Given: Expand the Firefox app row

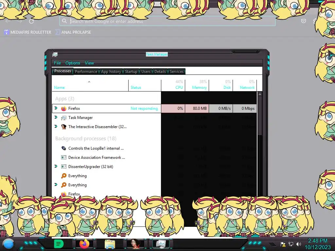Looking at the screenshot, I should point(56,108).
